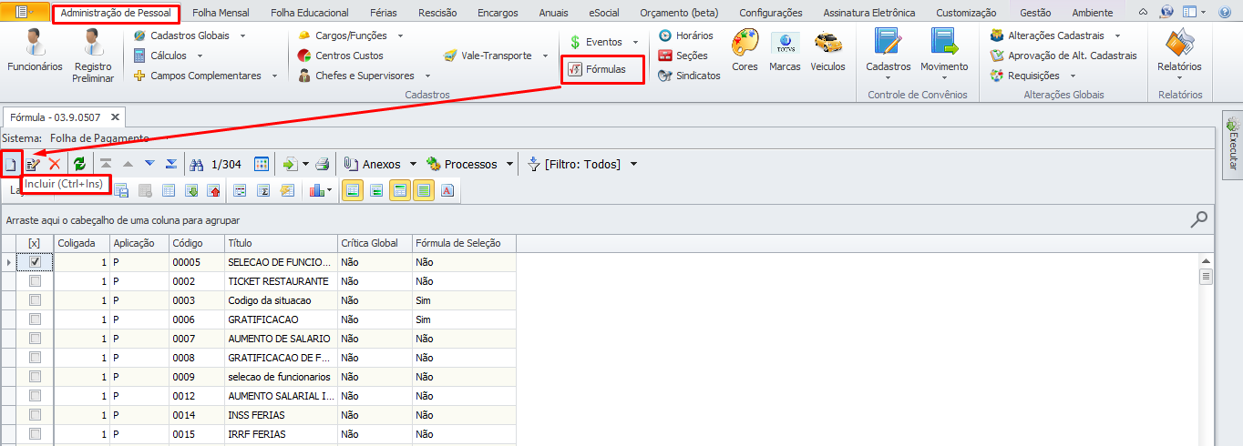Expand Vale-Transporte dropdown

545,56
